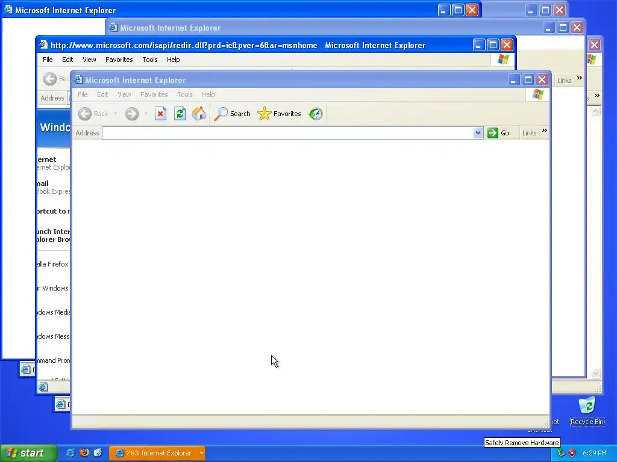Click scrollbar up arrow in rear right window
The height and width of the screenshot is (462, 617).
point(595,111)
